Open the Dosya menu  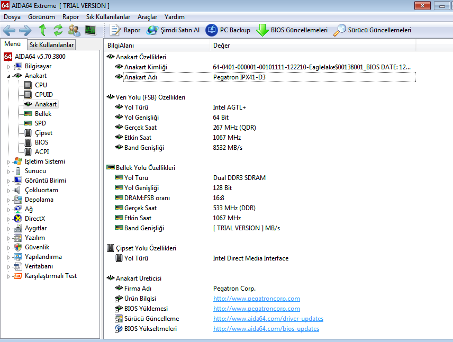tap(12, 17)
